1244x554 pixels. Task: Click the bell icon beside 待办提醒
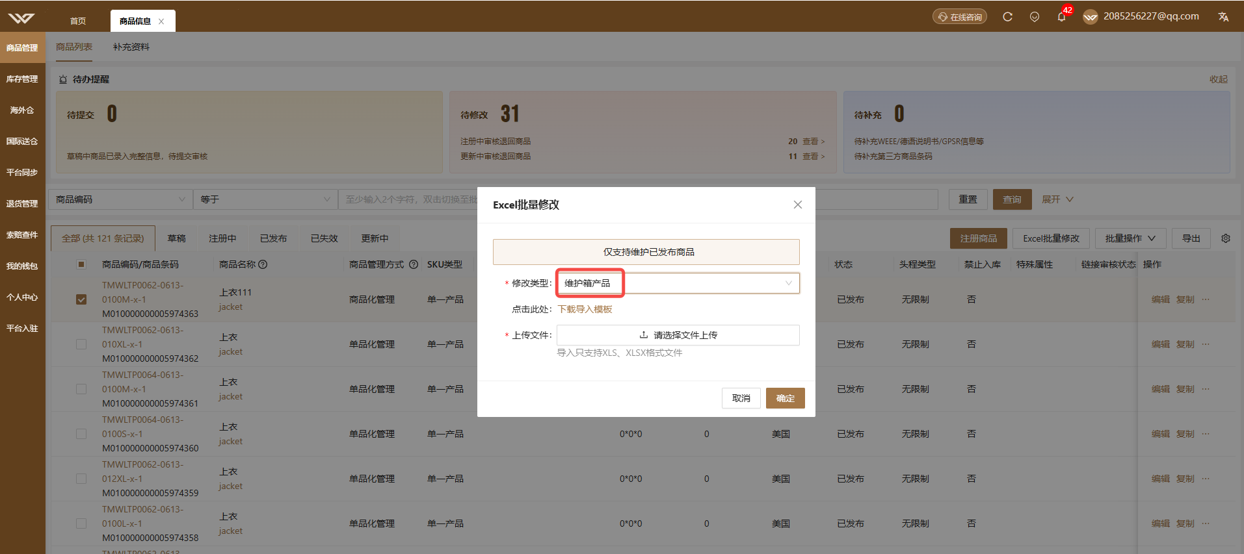(63, 79)
